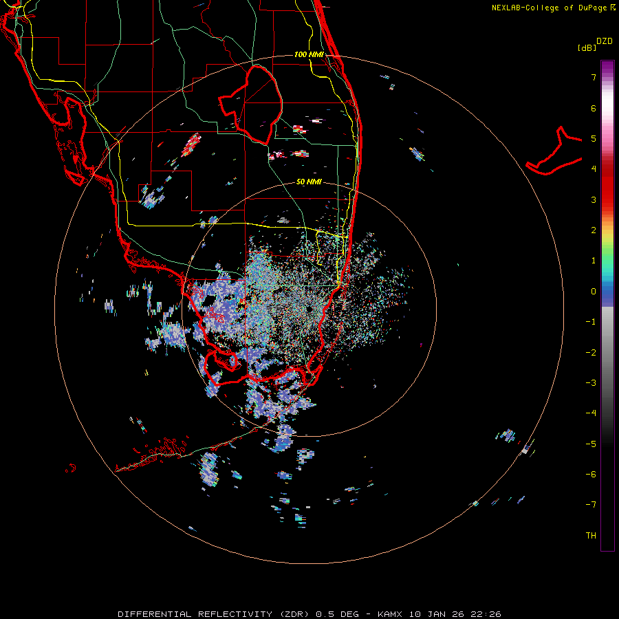Click the 2 value on the color scale
Image resolution: width=619 pixels, height=619 pixels.
click(594, 230)
